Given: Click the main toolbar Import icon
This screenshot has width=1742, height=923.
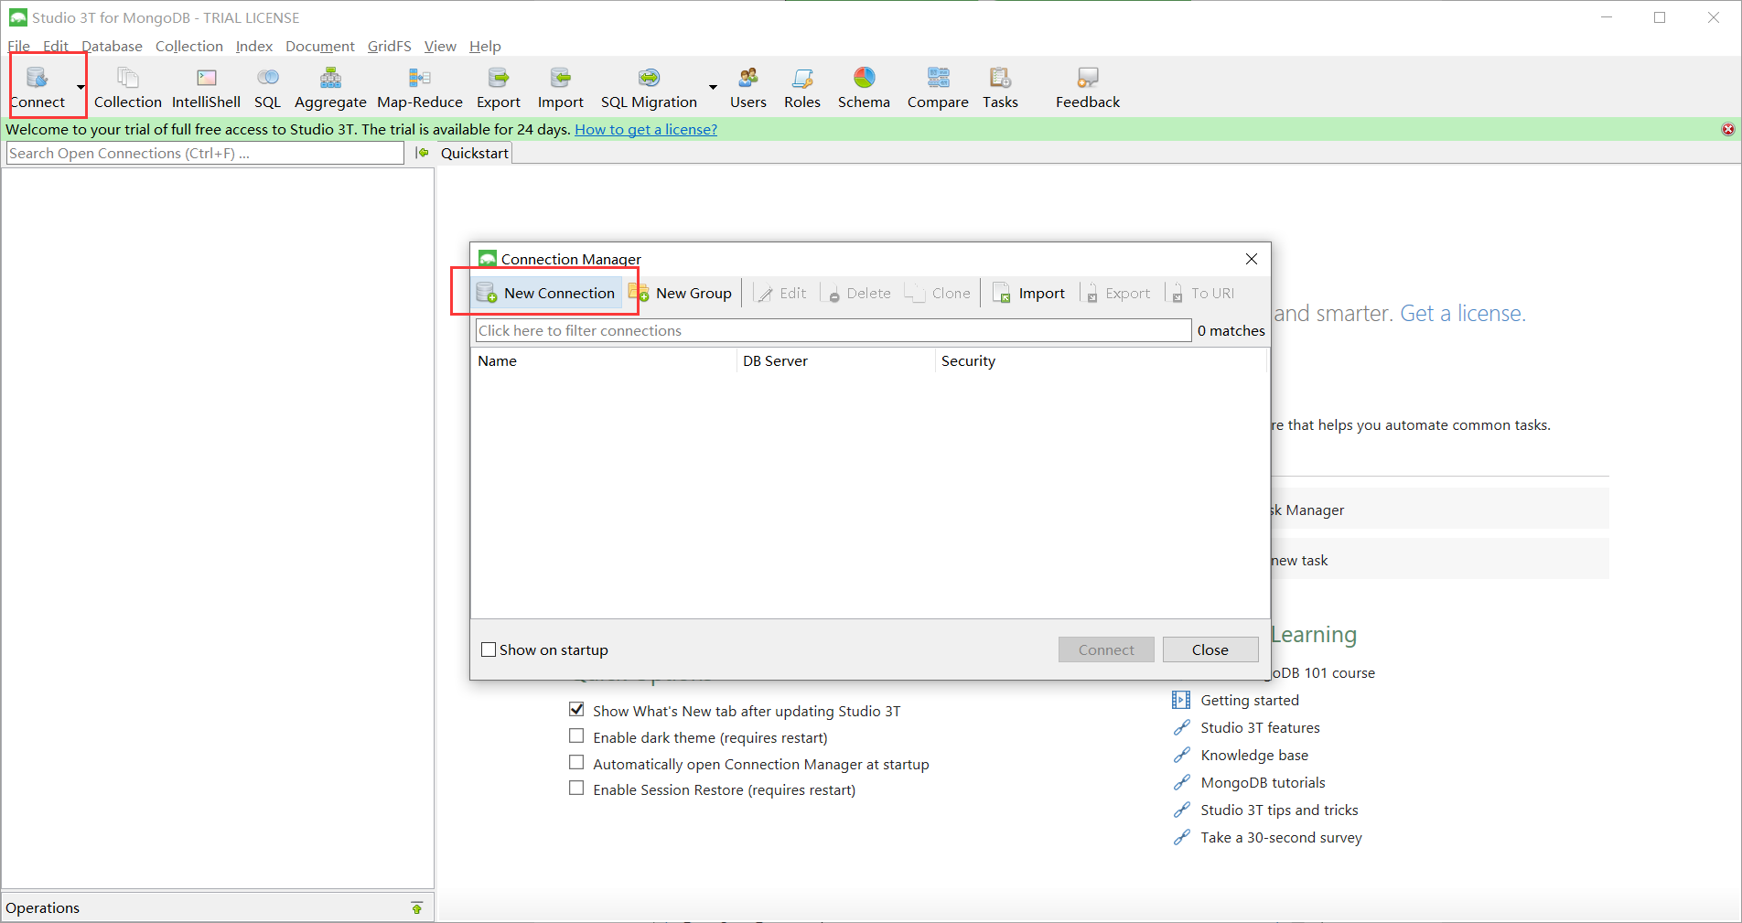Looking at the screenshot, I should [561, 87].
